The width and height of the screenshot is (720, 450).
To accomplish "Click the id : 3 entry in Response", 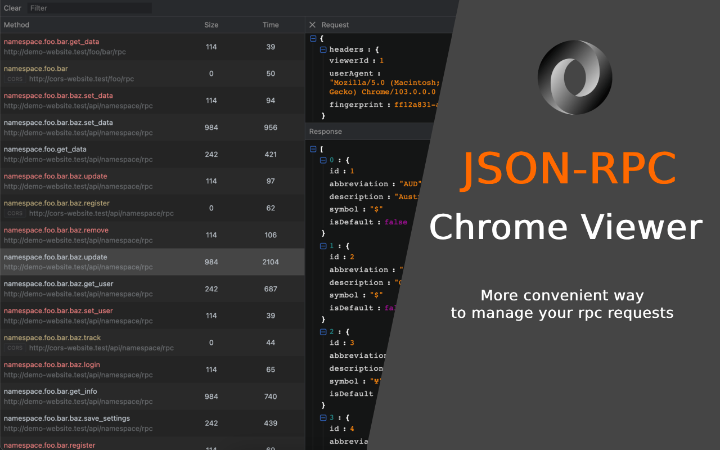I will [342, 343].
